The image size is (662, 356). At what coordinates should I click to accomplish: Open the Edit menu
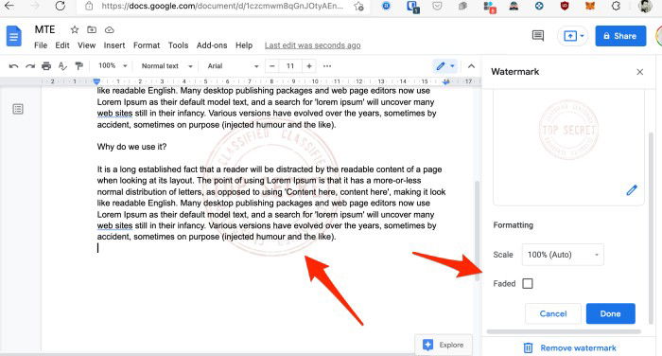click(x=62, y=45)
